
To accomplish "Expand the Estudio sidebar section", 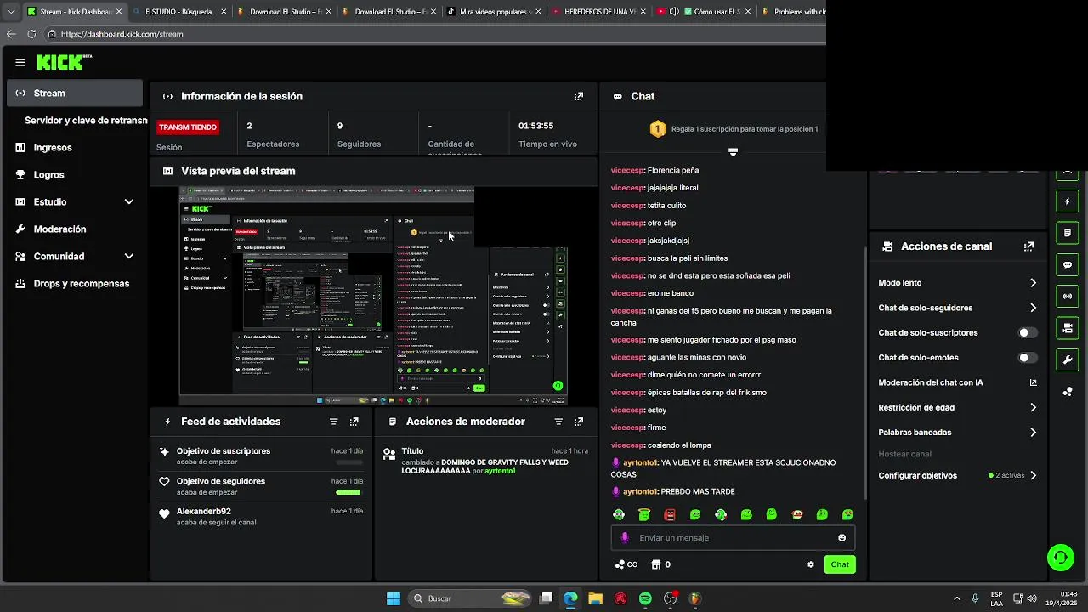I will [x=129, y=202].
